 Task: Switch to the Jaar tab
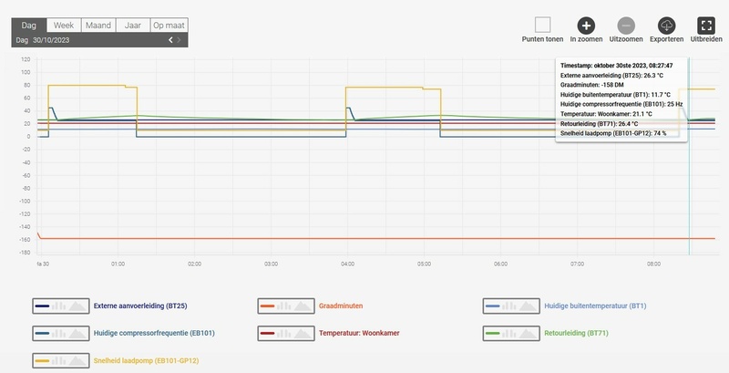(132, 26)
